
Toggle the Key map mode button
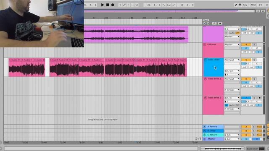point(245,5)
